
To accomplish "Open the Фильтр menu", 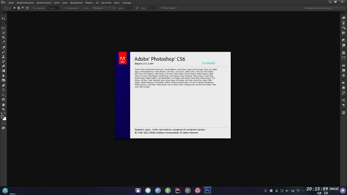I will [x=89, y=2].
